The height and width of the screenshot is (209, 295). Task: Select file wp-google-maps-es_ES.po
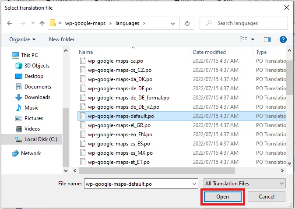tap(119, 144)
